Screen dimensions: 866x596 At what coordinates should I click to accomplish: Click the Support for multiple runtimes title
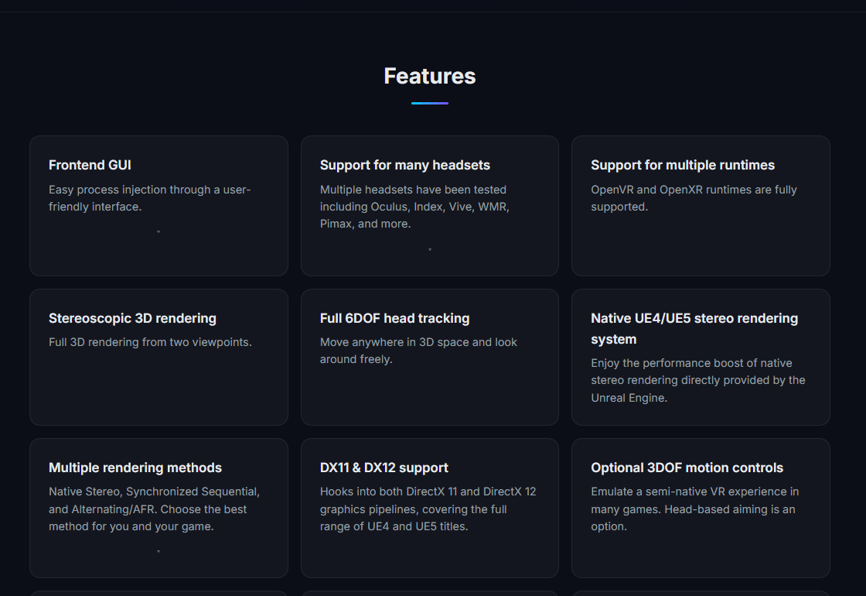click(x=683, y=165)
